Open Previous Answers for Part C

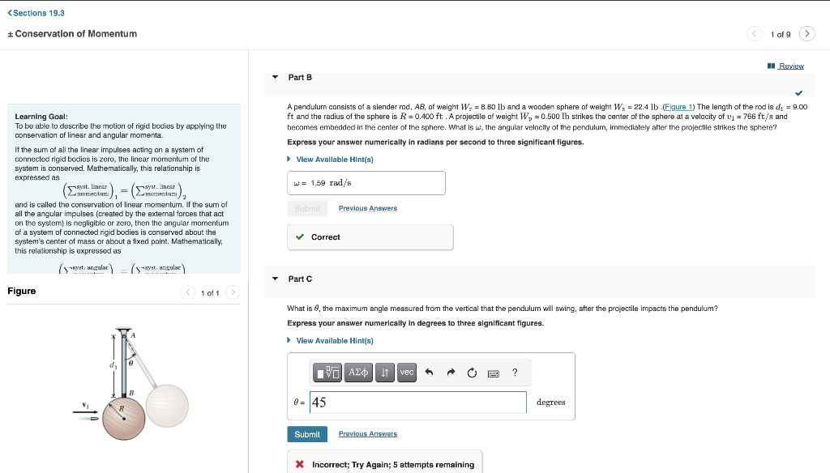(x=367, y=433)
